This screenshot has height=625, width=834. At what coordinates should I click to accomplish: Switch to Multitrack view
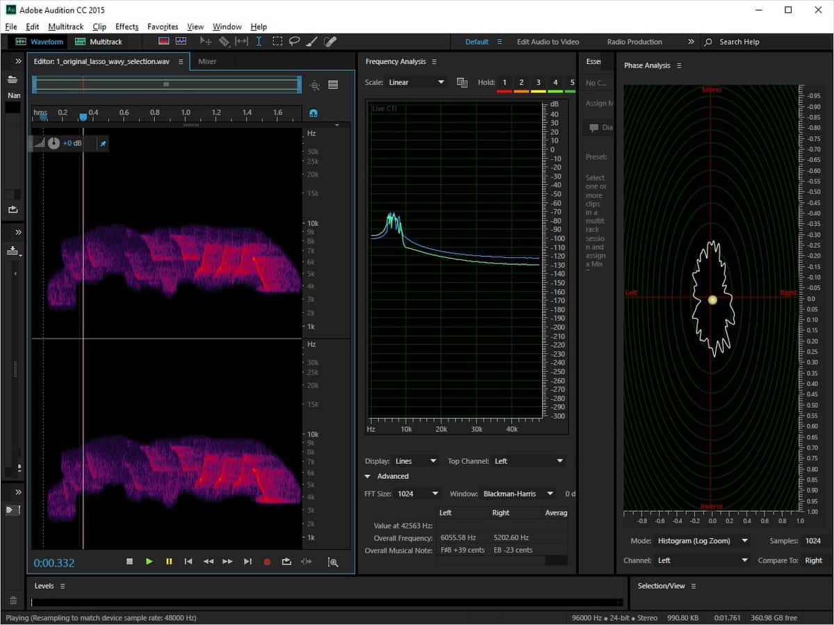coord(99,42)
